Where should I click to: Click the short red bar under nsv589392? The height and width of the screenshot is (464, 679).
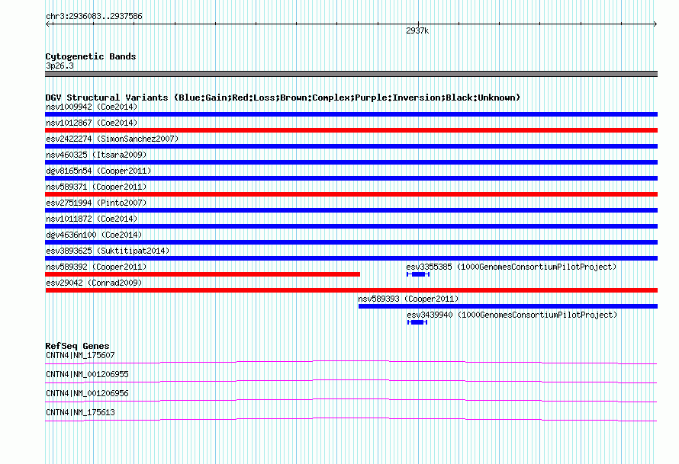click(x=203, y=274)
